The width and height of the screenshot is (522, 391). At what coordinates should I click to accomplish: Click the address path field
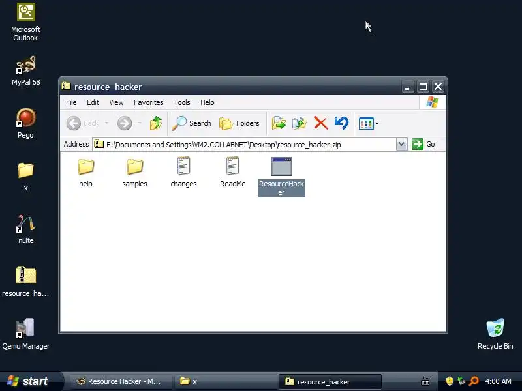[244, 145]
